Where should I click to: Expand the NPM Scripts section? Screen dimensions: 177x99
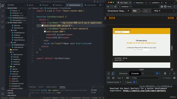12,95
